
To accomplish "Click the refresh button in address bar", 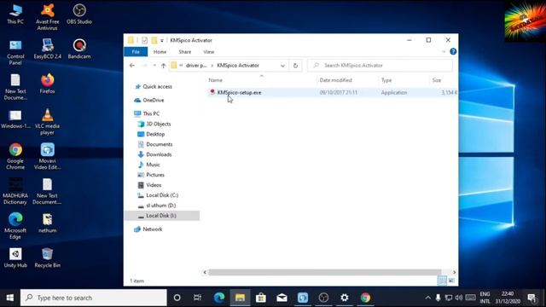I will click(x=295, y=66).
